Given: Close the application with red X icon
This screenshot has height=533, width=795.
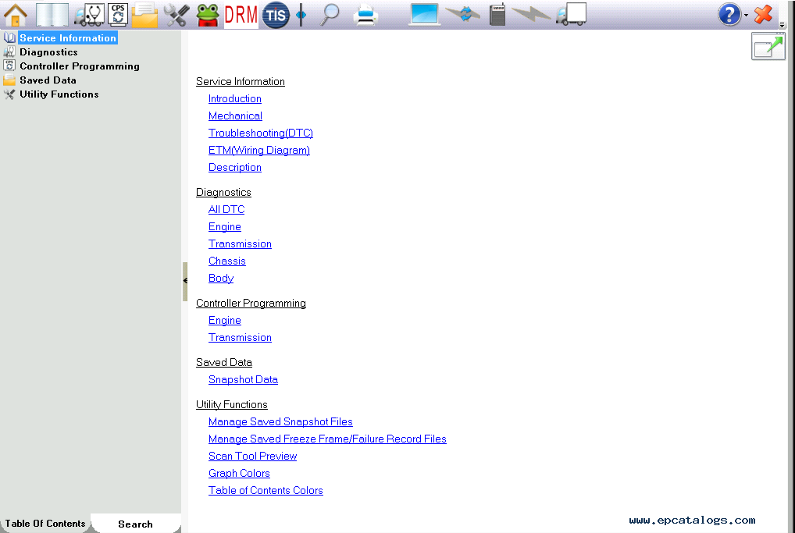Looking at the screenshot, I should pos(763,14).
